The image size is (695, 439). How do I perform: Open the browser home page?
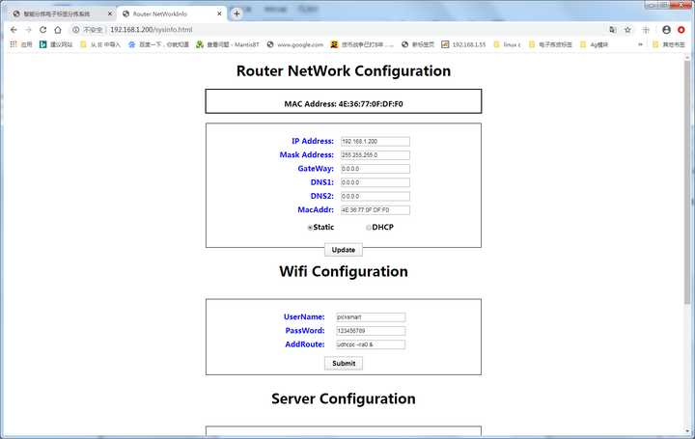pos(58,30)
